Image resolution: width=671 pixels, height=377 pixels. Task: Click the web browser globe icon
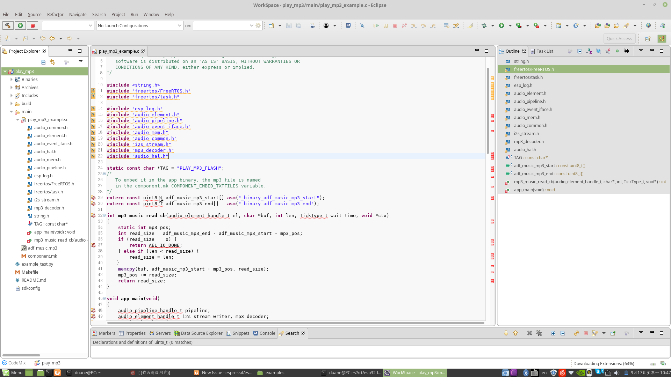click(x=648, y=25)
